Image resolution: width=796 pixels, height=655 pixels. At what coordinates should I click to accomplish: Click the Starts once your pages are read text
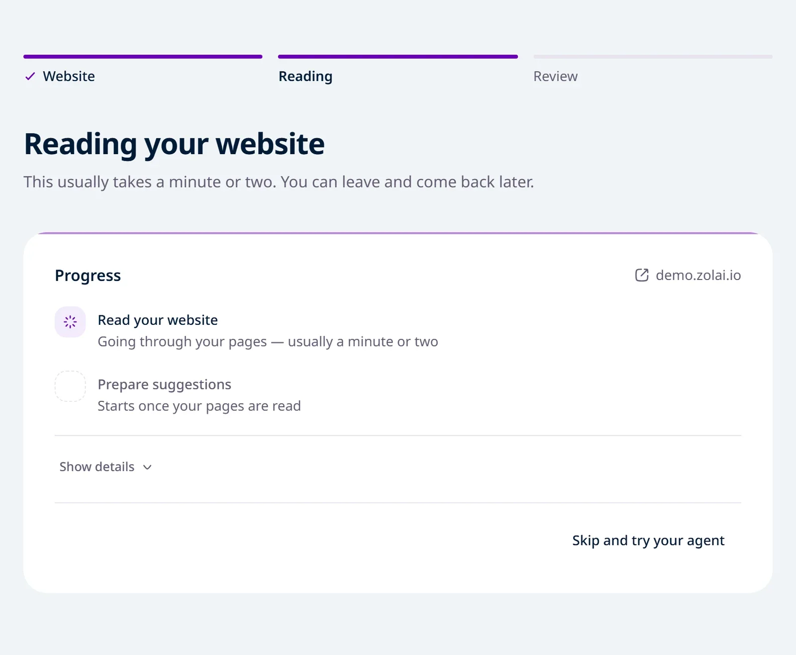click(199, 406)
